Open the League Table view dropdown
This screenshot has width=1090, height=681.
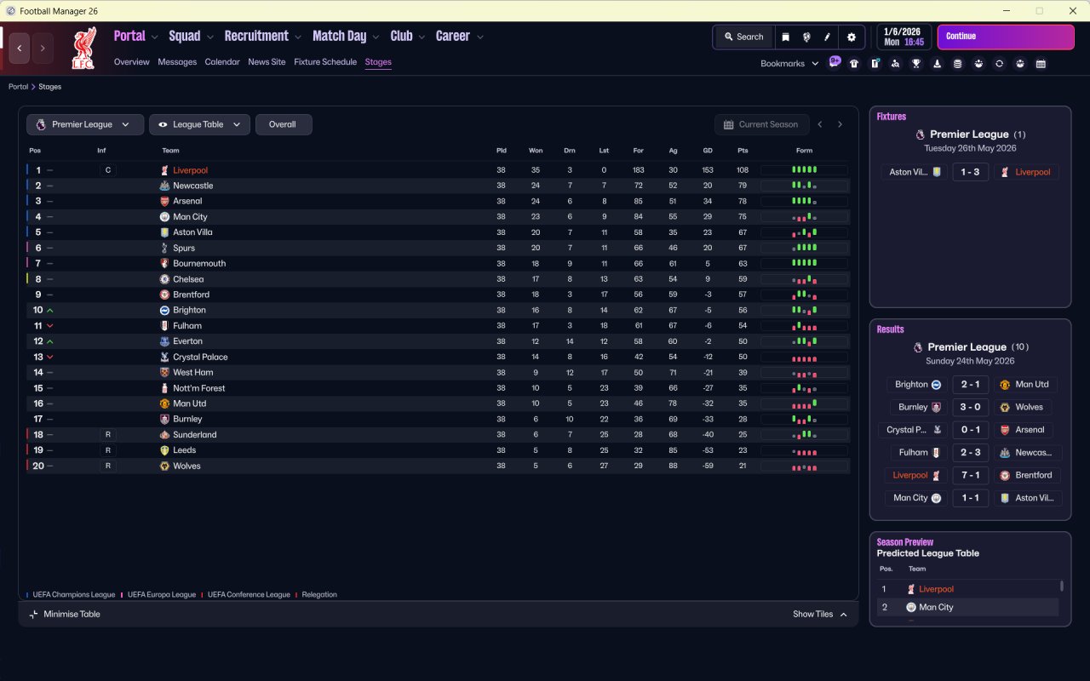[x=199, y=124]
